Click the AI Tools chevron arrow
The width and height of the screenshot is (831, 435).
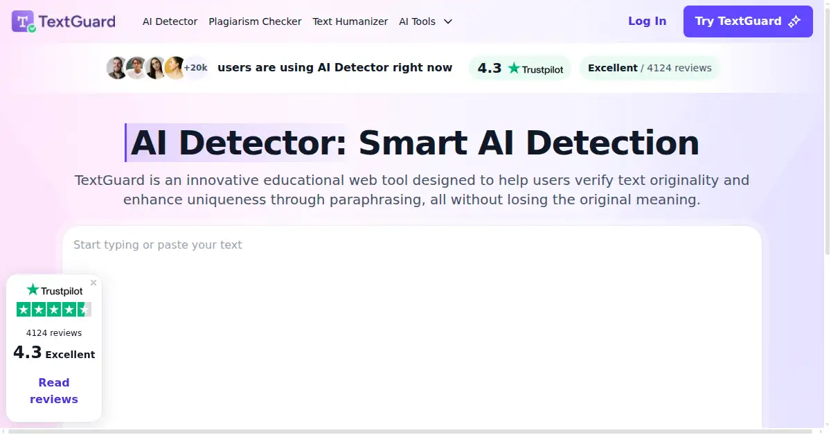pos(448,21)
